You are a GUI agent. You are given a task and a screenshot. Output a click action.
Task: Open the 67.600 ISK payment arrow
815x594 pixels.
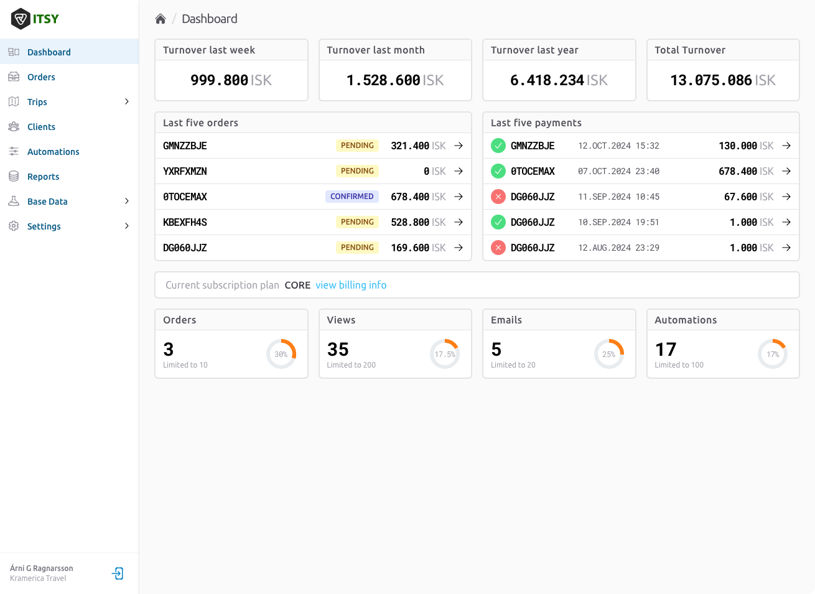[786, 197]
